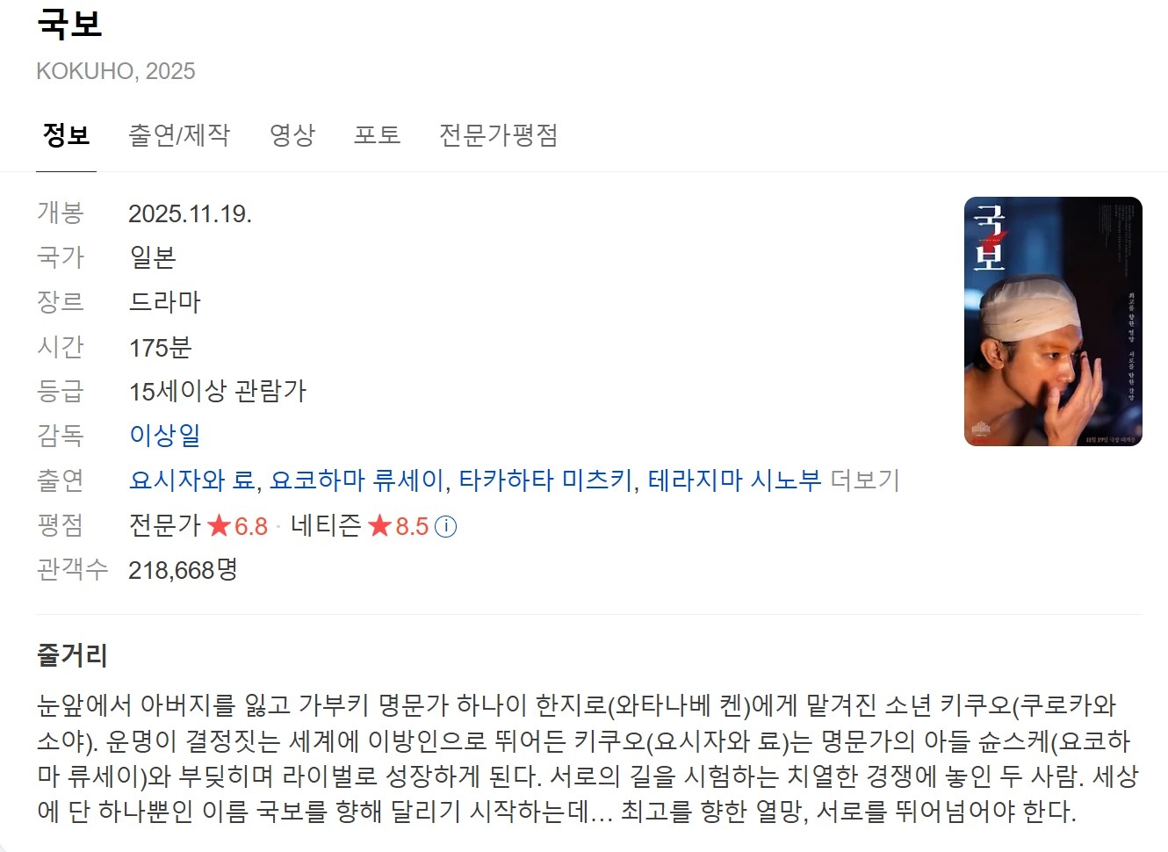Click the 줄거리 section heading
Screen dimensions: 1168x852
pos(72,655)
